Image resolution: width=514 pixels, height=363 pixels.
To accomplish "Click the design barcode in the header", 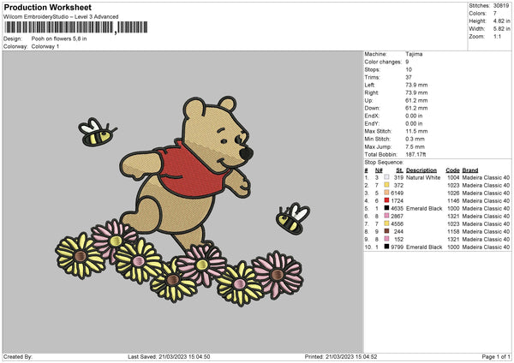I will point(76,27).
